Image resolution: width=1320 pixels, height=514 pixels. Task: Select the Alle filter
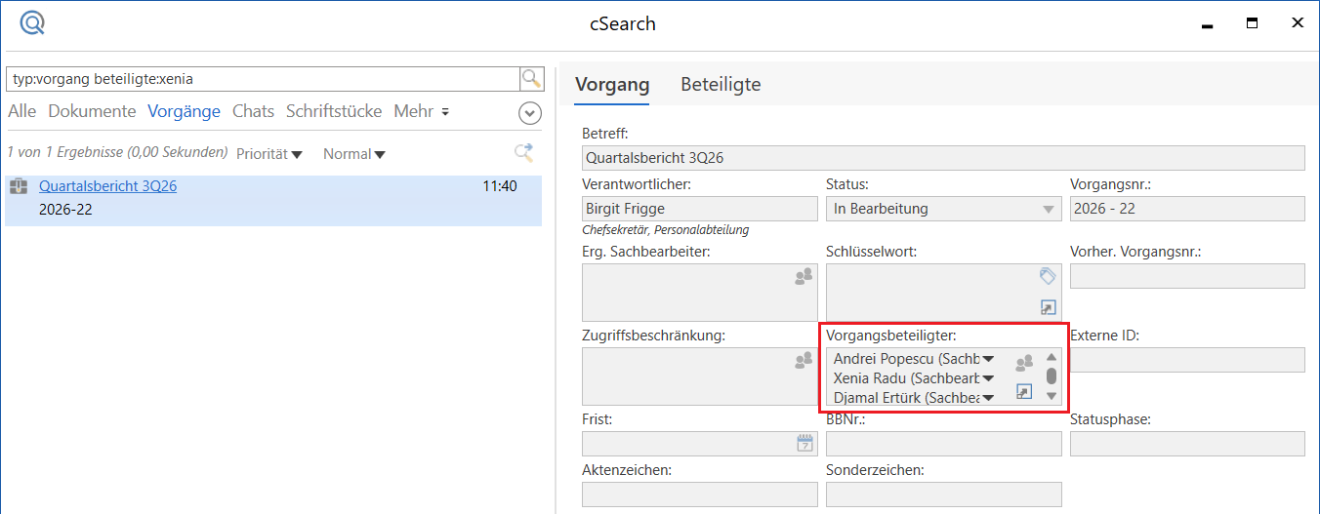22,111
